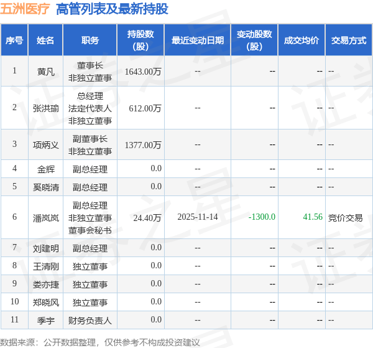Click 王清刚's position 独立董事
The height and width of the screenshot is (348, 373).
[90, 266]
